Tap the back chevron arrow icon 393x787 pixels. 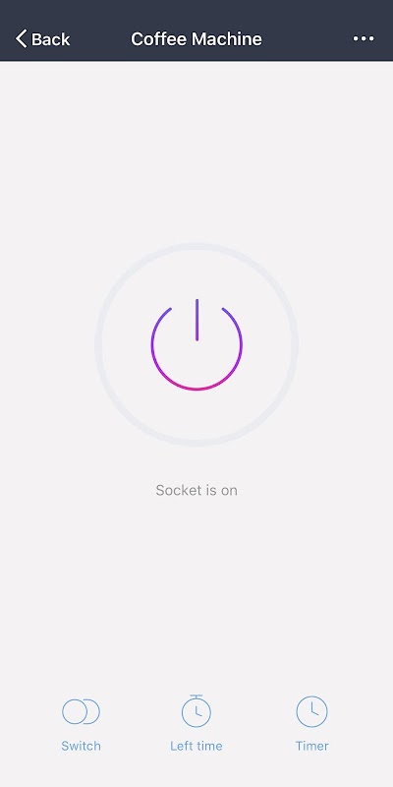(x=21, y=38)
